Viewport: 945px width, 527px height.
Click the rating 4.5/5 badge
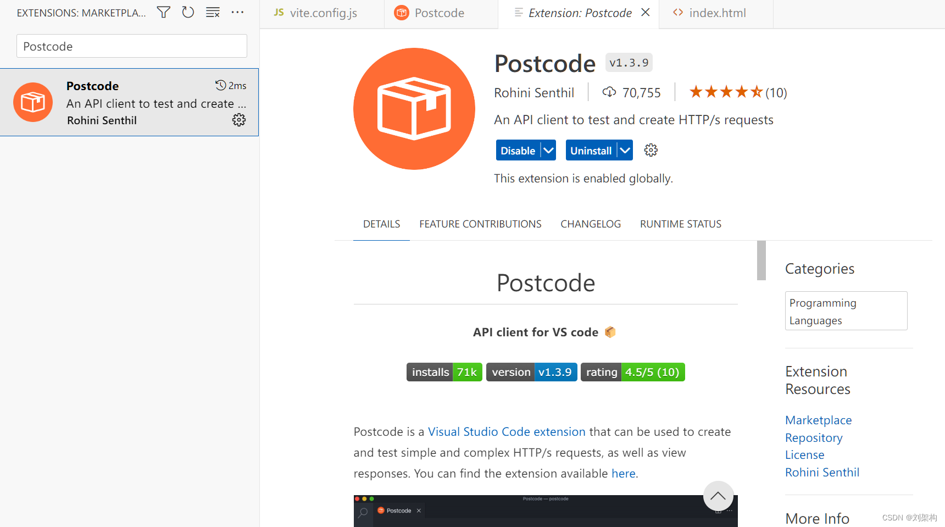(633, 372)
